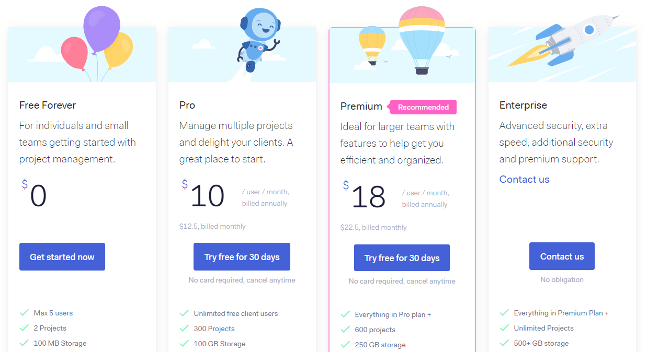Image resolution: width=647 pixels, height=352 pixels.
Task: Select the Premium plan heading
Action: [361, 106]
